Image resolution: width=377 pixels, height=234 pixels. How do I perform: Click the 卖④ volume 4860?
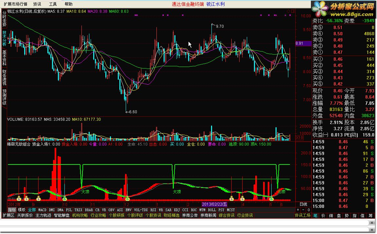pyautogui.click(x=369, y=34)
